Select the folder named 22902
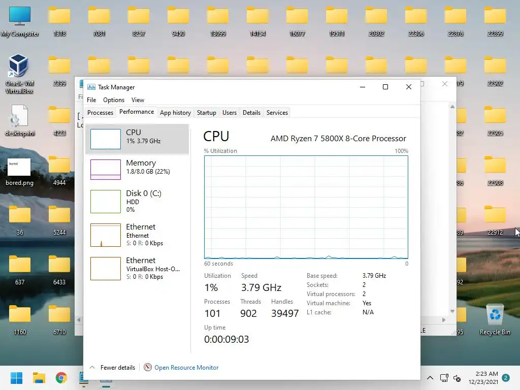Screen dimensions: 520x390 pos(495,71)
